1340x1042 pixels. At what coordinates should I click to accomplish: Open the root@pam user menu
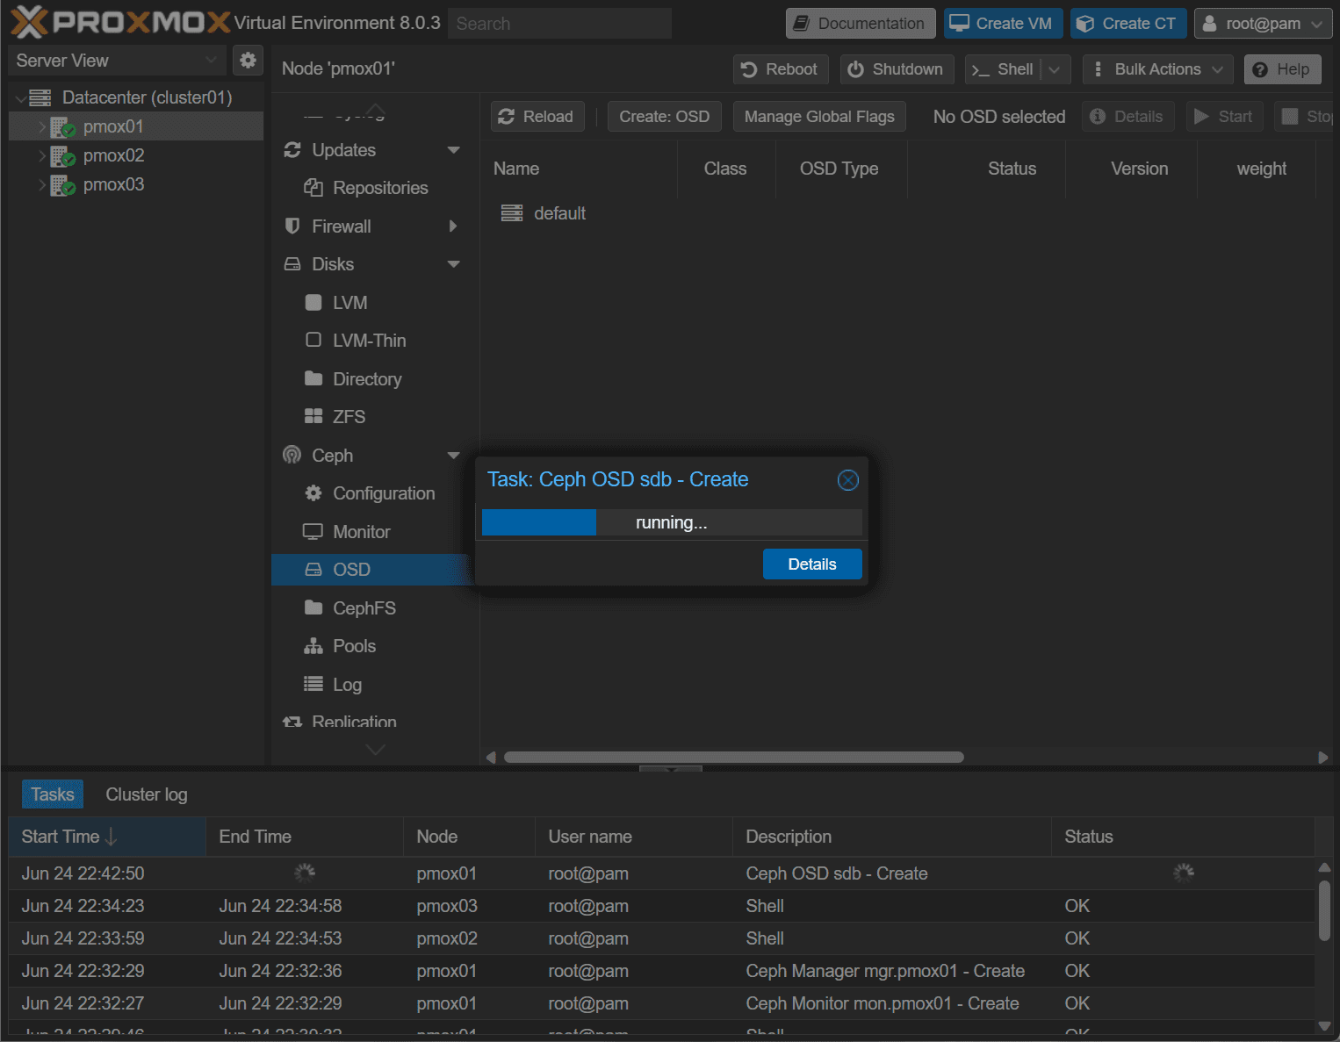point(1262,24)
